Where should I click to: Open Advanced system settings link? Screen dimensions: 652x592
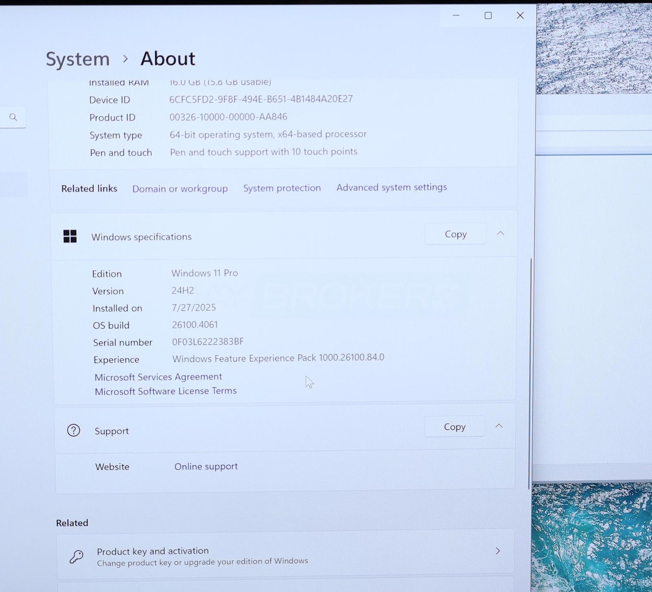[392, 187]
